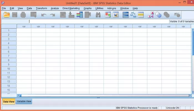Click the pane splitter dots handle

[x=98, y=98]
